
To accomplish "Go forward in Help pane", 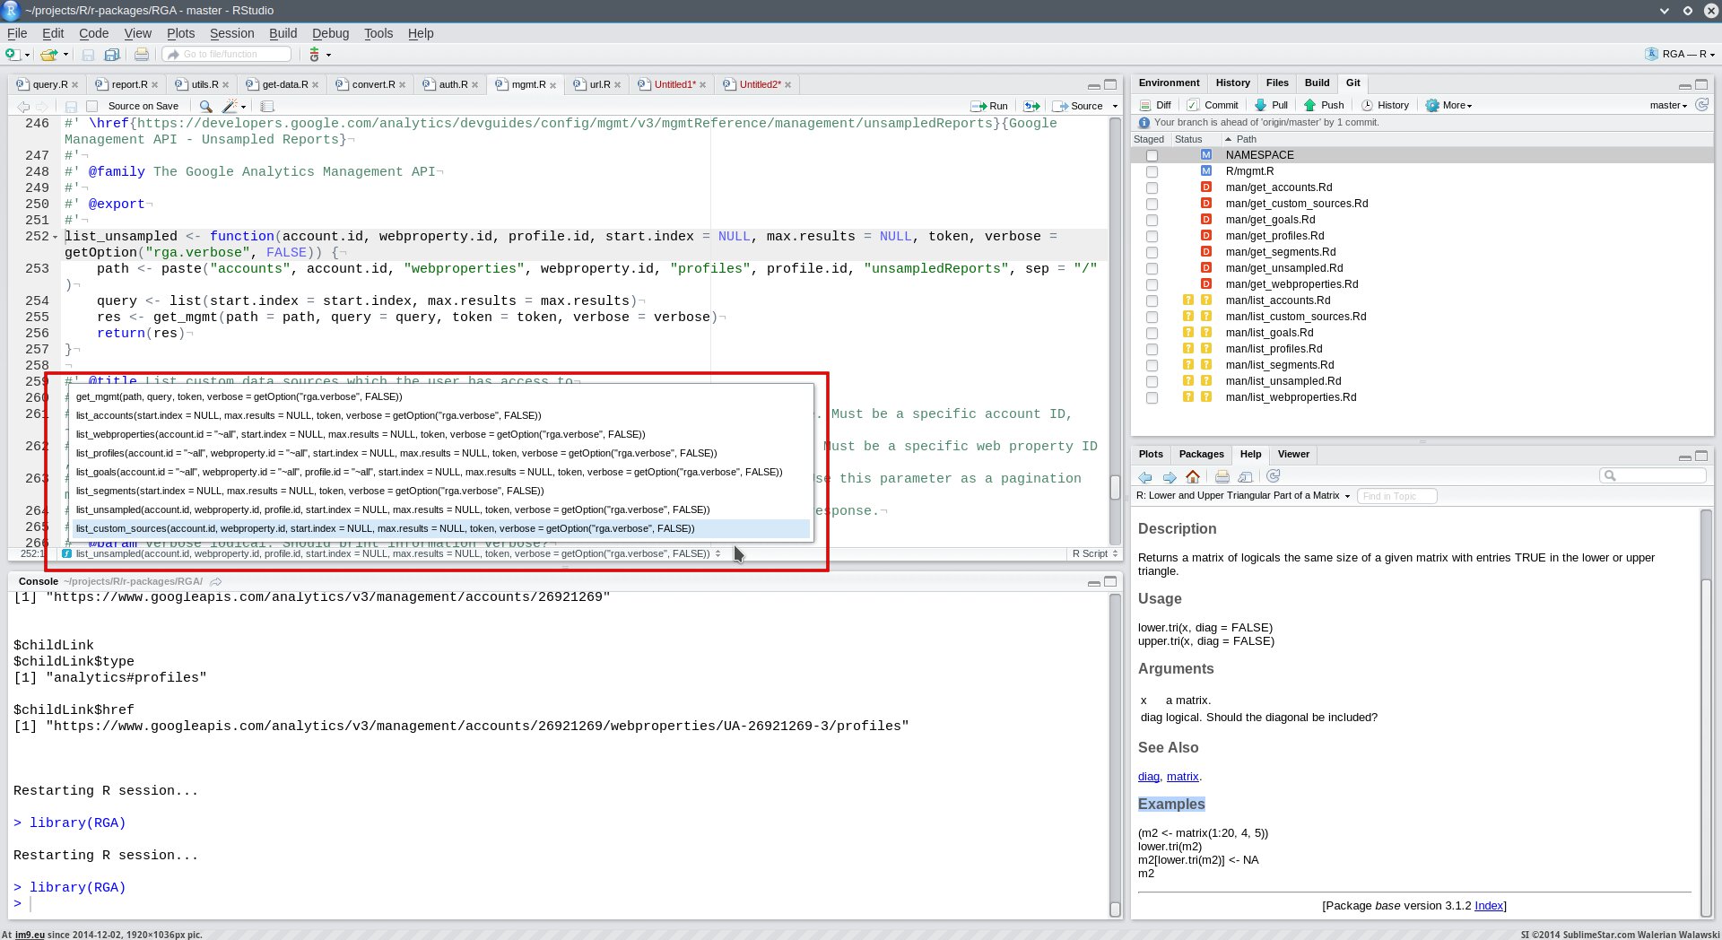I will [1170, 476].
